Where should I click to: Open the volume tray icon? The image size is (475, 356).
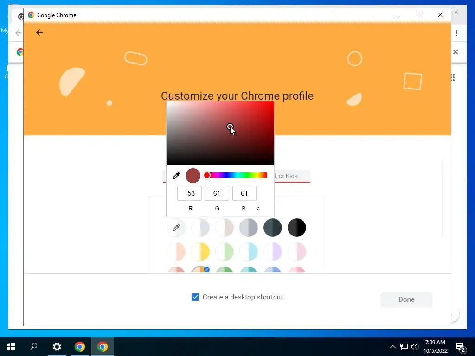[x=414, y=347]
